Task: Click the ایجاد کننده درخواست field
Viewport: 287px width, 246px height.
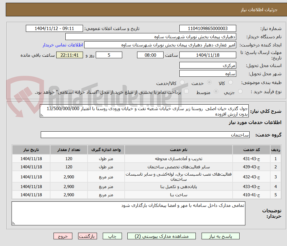Action: pos(160,45)
